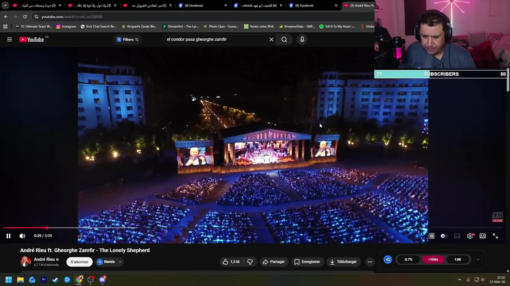Click the Partager share button
This screenshot has width=510, height=286.
[273, 262]
